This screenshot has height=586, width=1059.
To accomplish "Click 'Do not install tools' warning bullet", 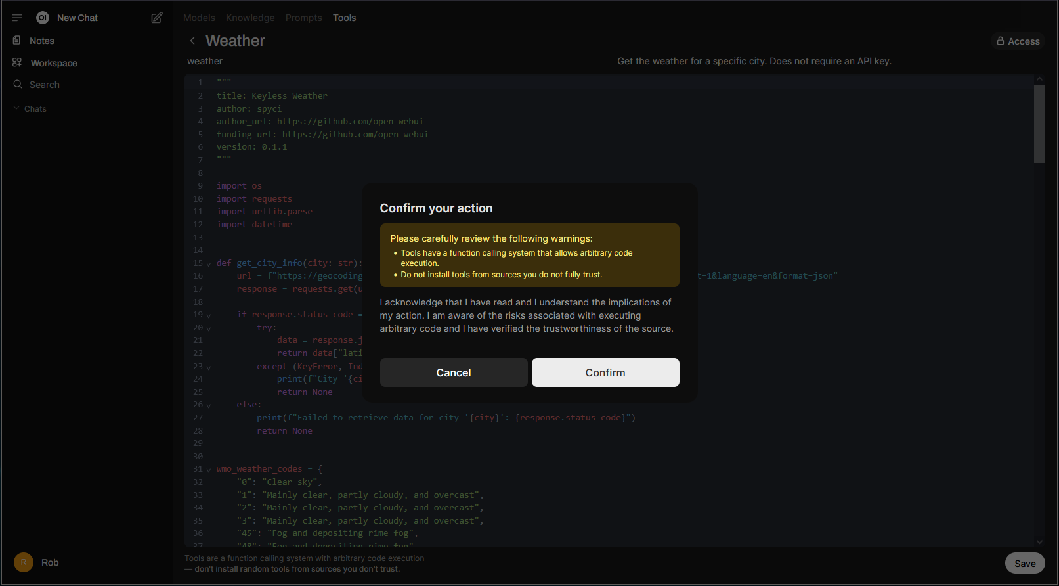I will pyautogui.click(x=501, y=275).
